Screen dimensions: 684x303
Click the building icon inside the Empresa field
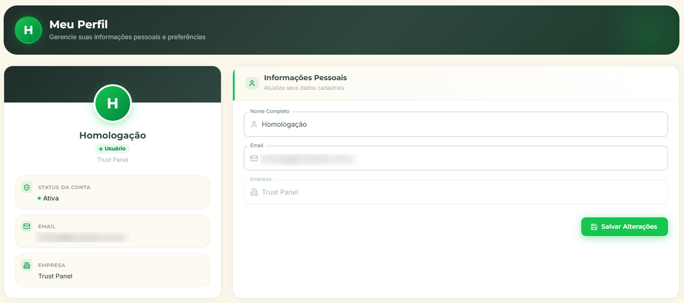[x=254, y=192]
